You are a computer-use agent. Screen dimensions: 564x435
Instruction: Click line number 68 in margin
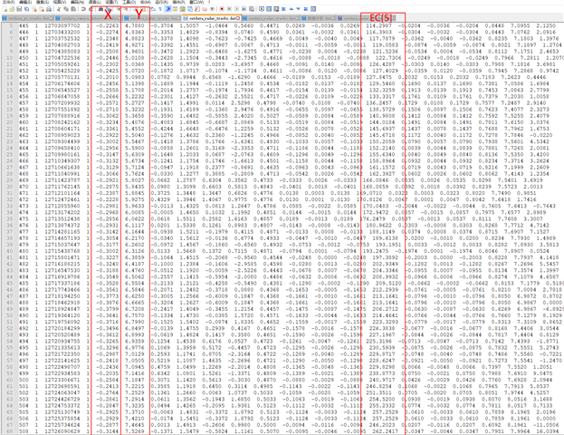[10, 431]
